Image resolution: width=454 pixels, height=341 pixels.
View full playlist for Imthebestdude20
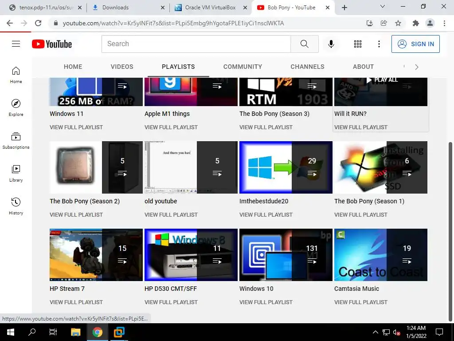coord(266,215)
